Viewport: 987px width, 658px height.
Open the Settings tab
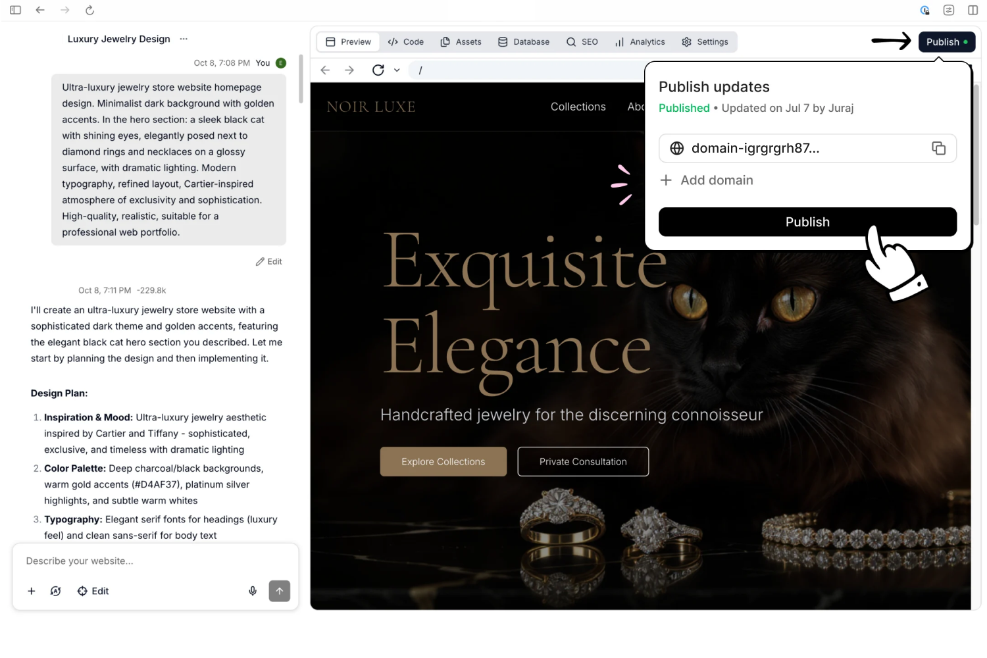click(x=705, y=41)
